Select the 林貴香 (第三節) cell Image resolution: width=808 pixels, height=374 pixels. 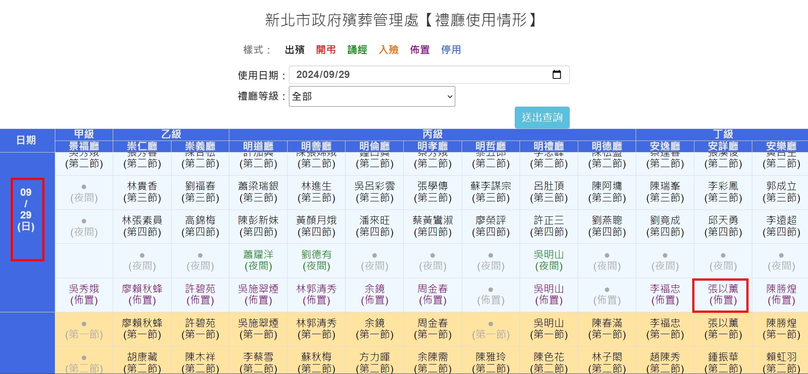[x=142, y=192]
